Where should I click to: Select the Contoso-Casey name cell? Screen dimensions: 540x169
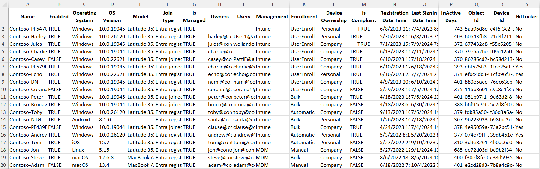[x=28, y=59]
